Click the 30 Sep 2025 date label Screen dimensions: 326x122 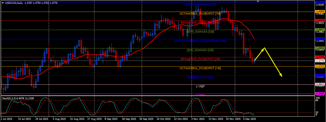146,119
